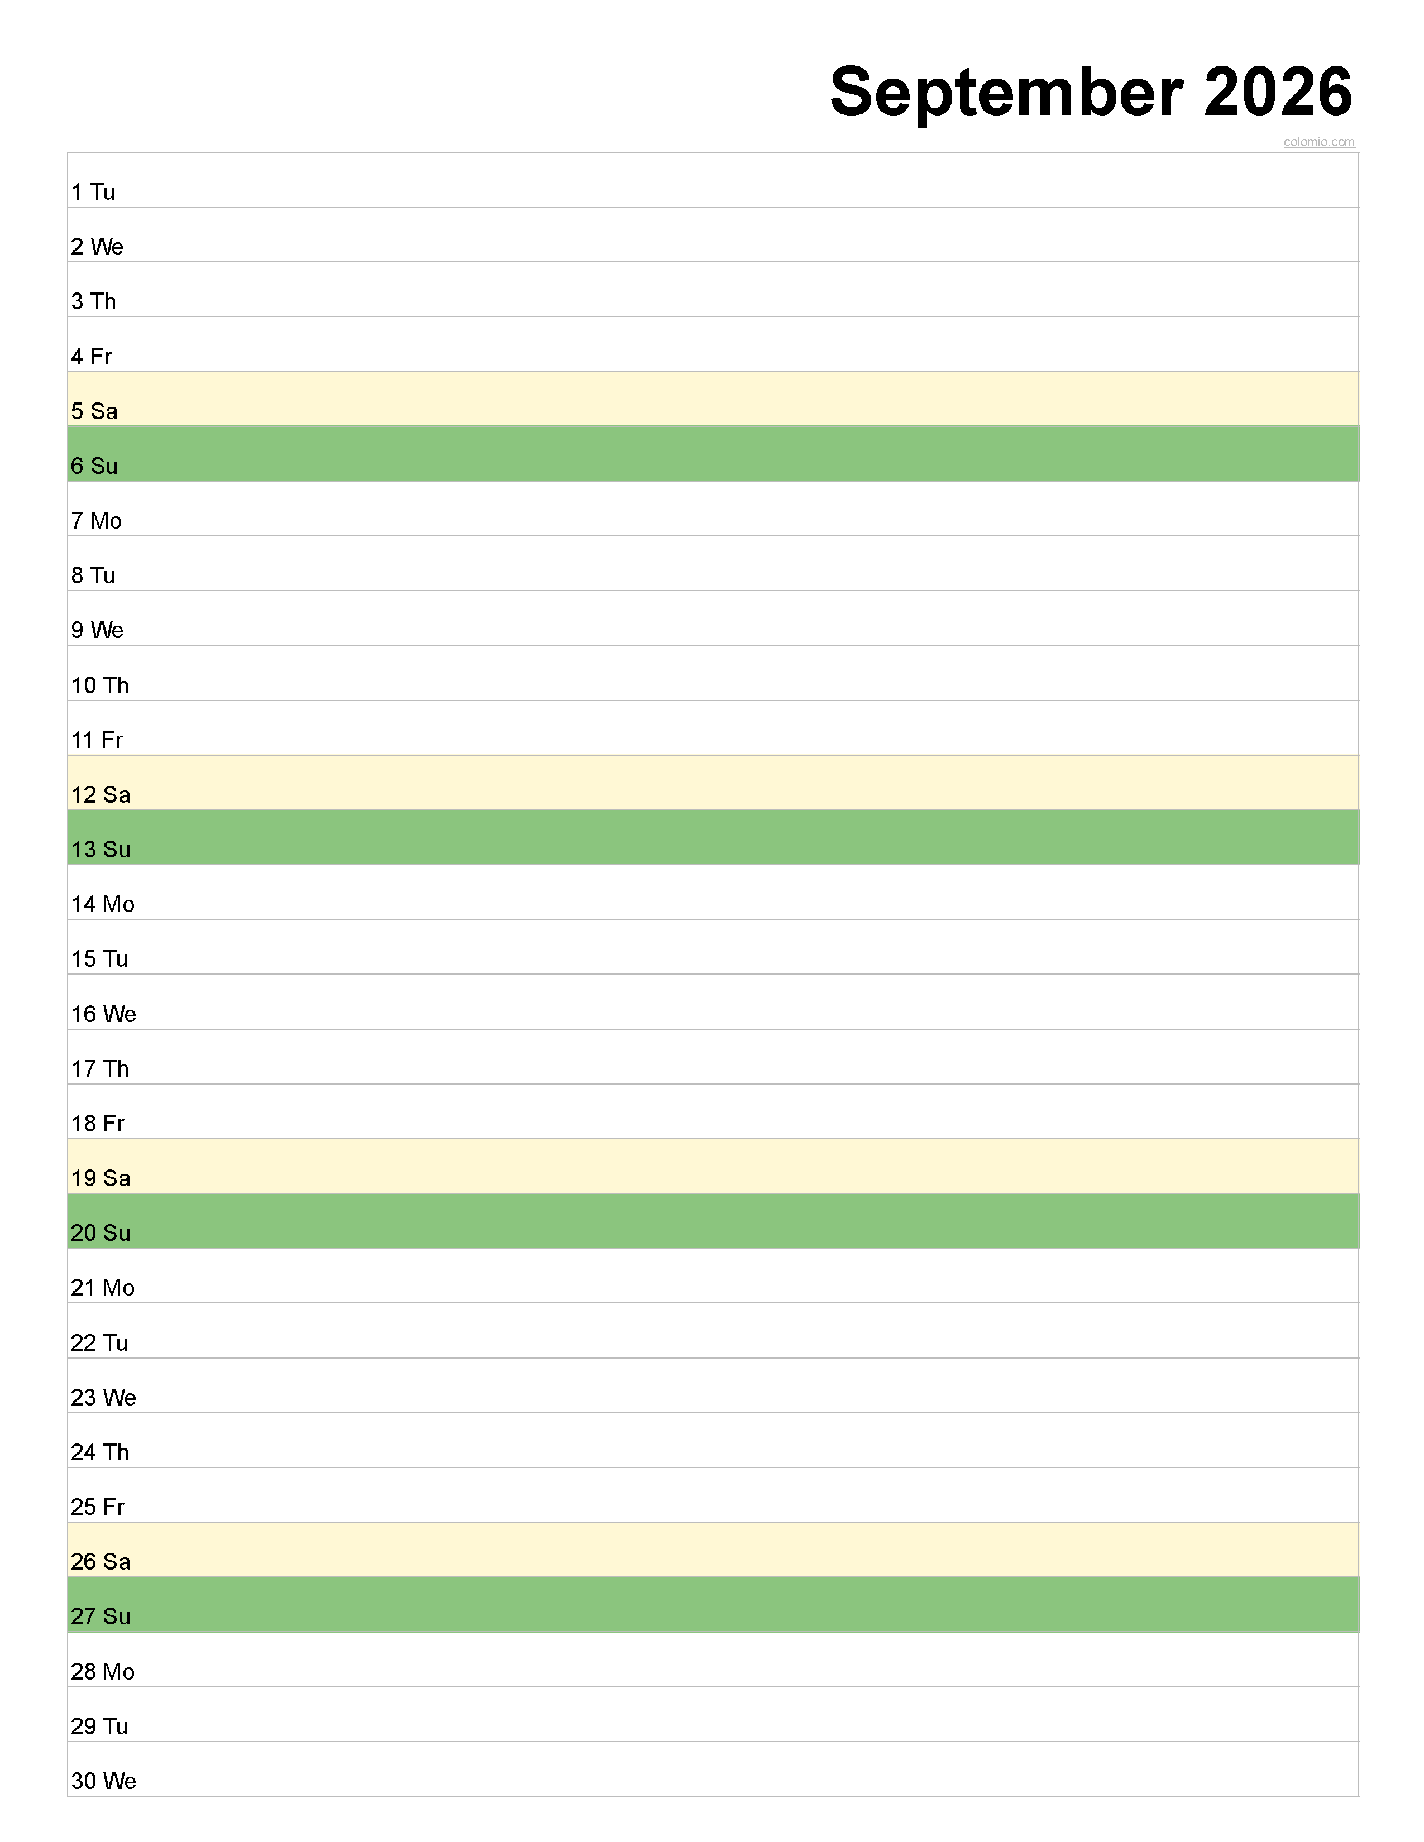Viewport: 1424px width, 1842px height.
Task: Click the 19 Sa highlighted row
Action: tap(713, 1167)
